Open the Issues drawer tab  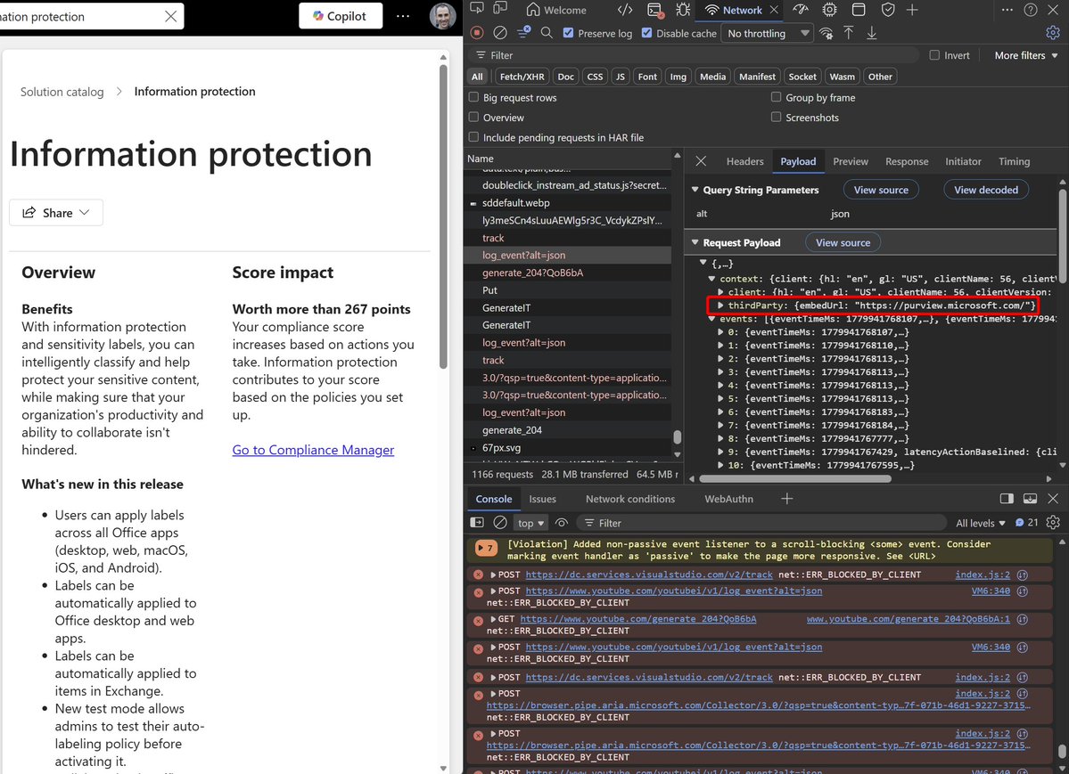[542, 499]
